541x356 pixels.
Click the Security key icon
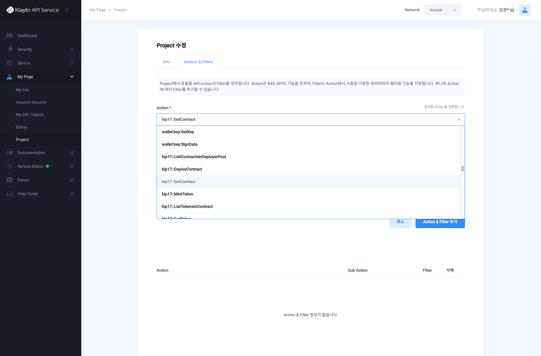(10, 49)
